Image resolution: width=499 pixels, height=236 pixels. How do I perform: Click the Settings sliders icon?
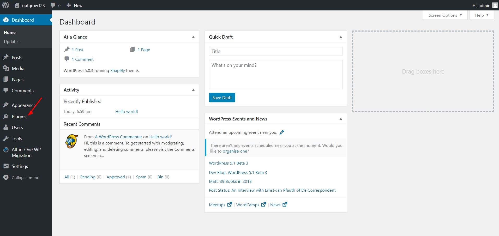[6, 166]
